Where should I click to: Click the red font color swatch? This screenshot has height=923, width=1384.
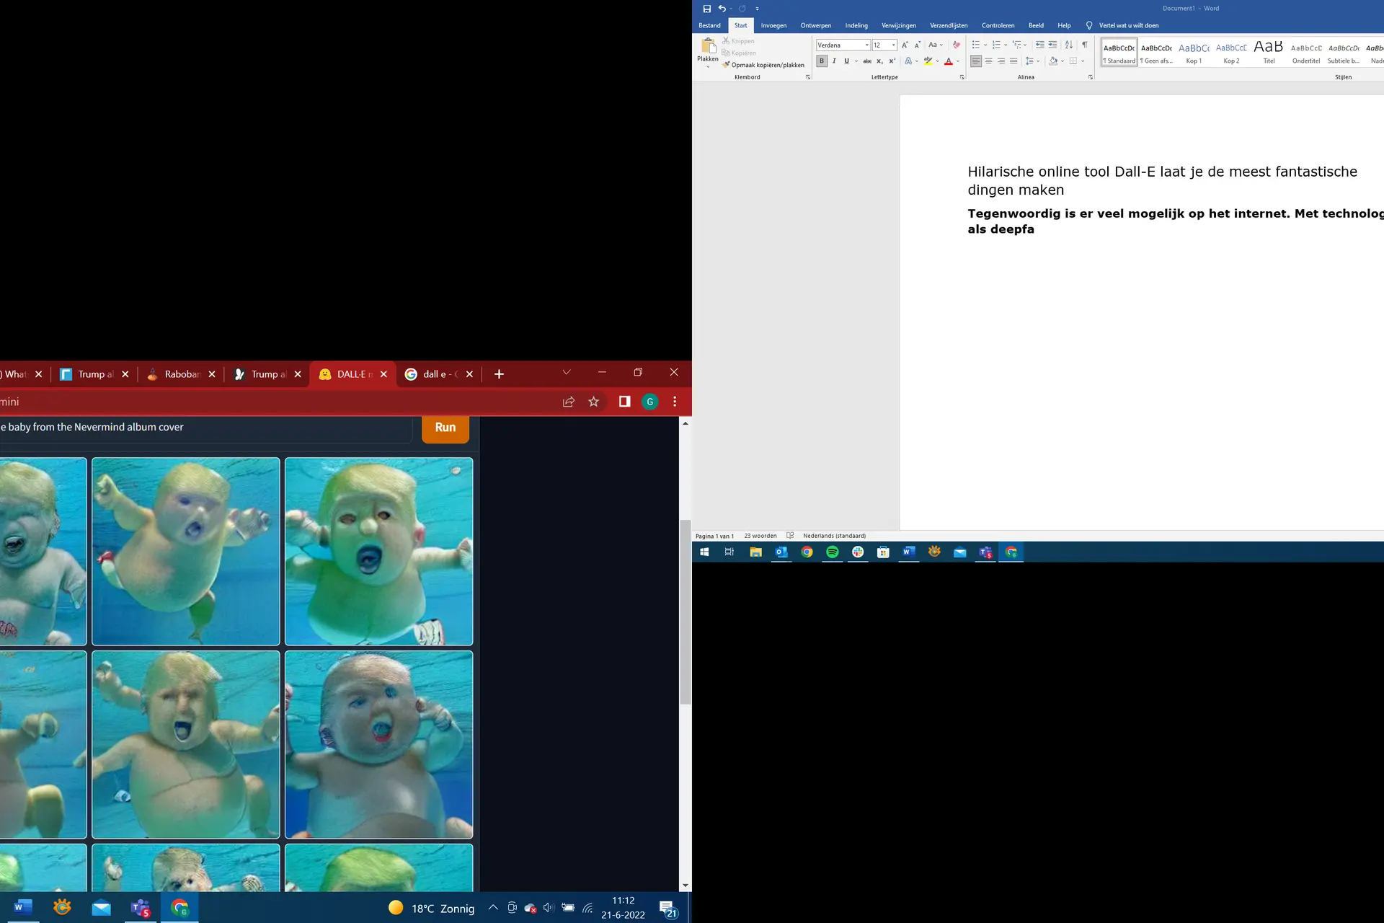coord(949,61)
